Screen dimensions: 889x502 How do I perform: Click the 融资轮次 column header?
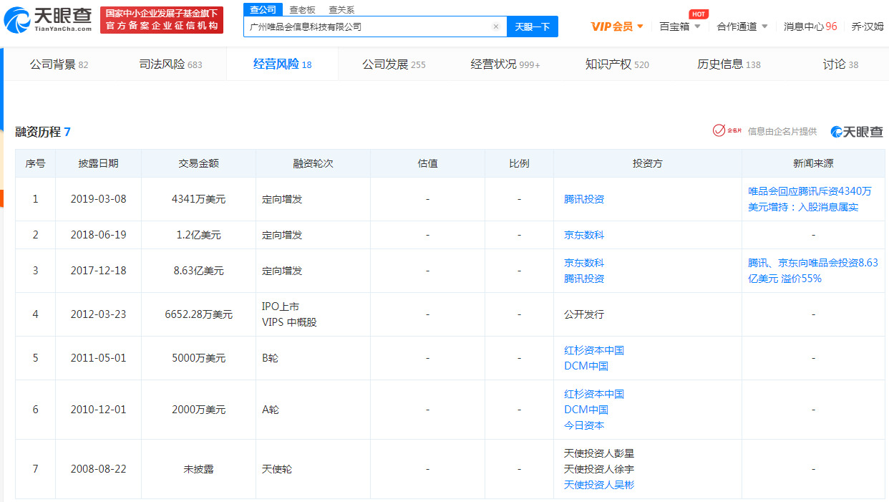click(x=314, y=163)
